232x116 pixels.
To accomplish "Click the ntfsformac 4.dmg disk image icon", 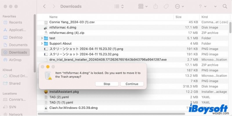I will coord(46,27).
